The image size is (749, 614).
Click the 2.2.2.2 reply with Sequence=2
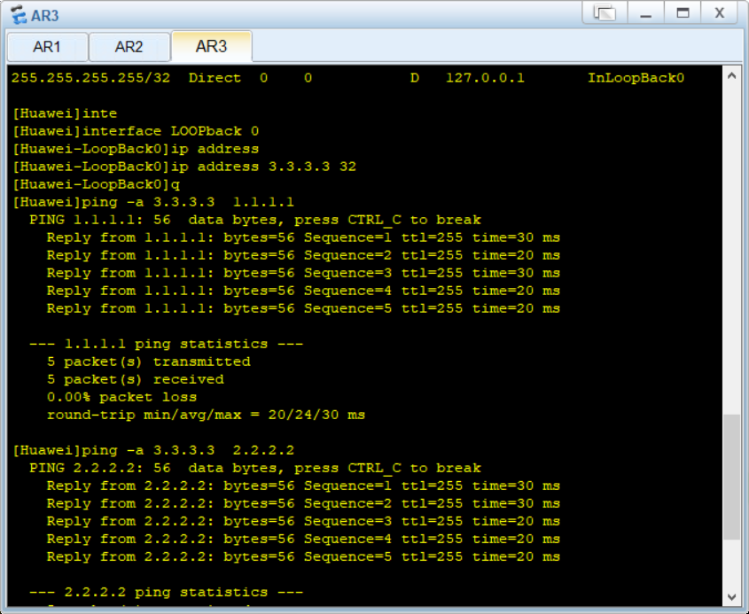303,503
